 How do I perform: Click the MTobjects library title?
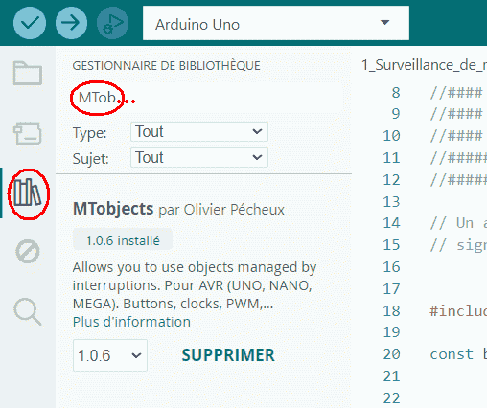(113, 209)
